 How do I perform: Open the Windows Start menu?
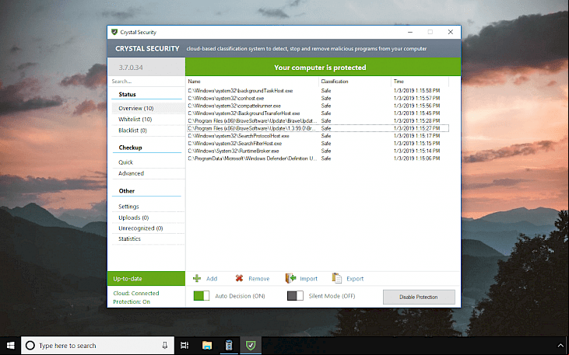coord(11,346)
